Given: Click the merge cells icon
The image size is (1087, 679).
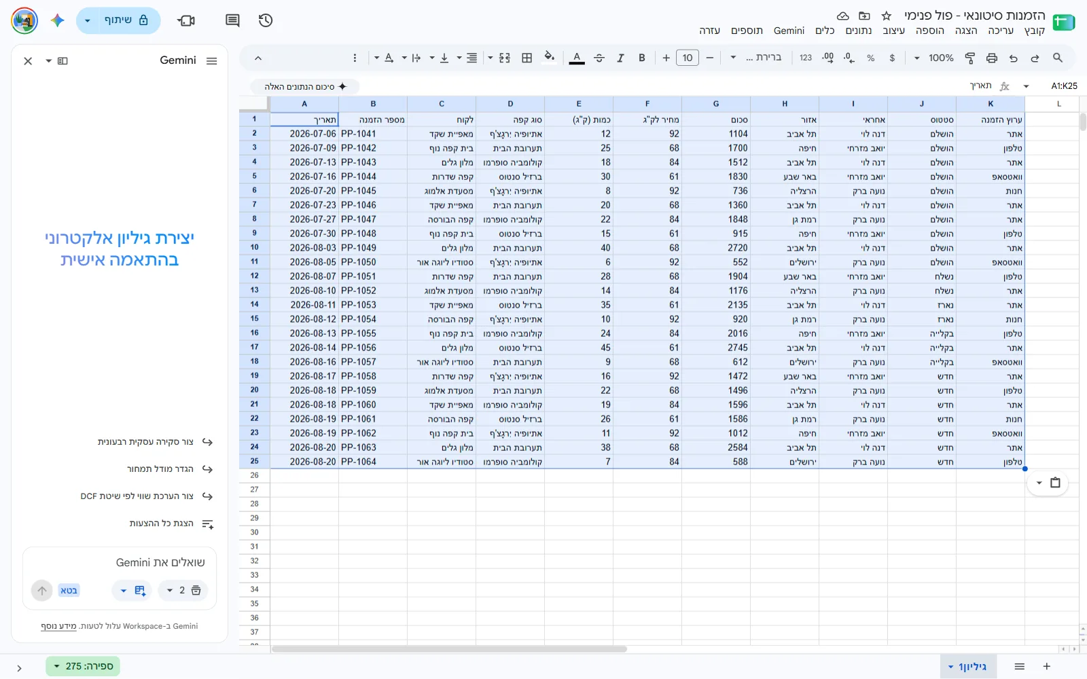Looking at the screenshot, I should (505, 58).
